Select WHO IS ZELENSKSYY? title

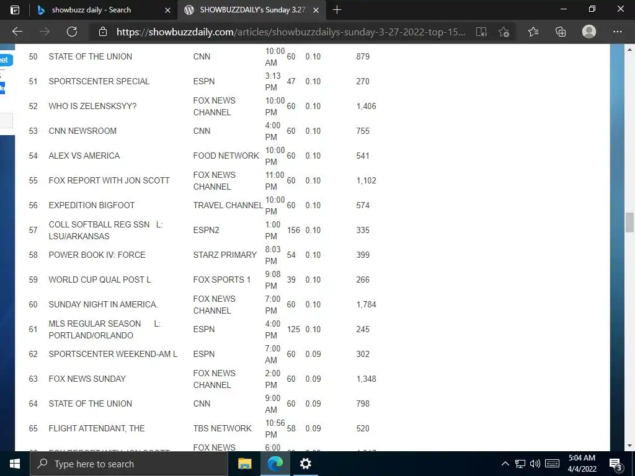92,106
